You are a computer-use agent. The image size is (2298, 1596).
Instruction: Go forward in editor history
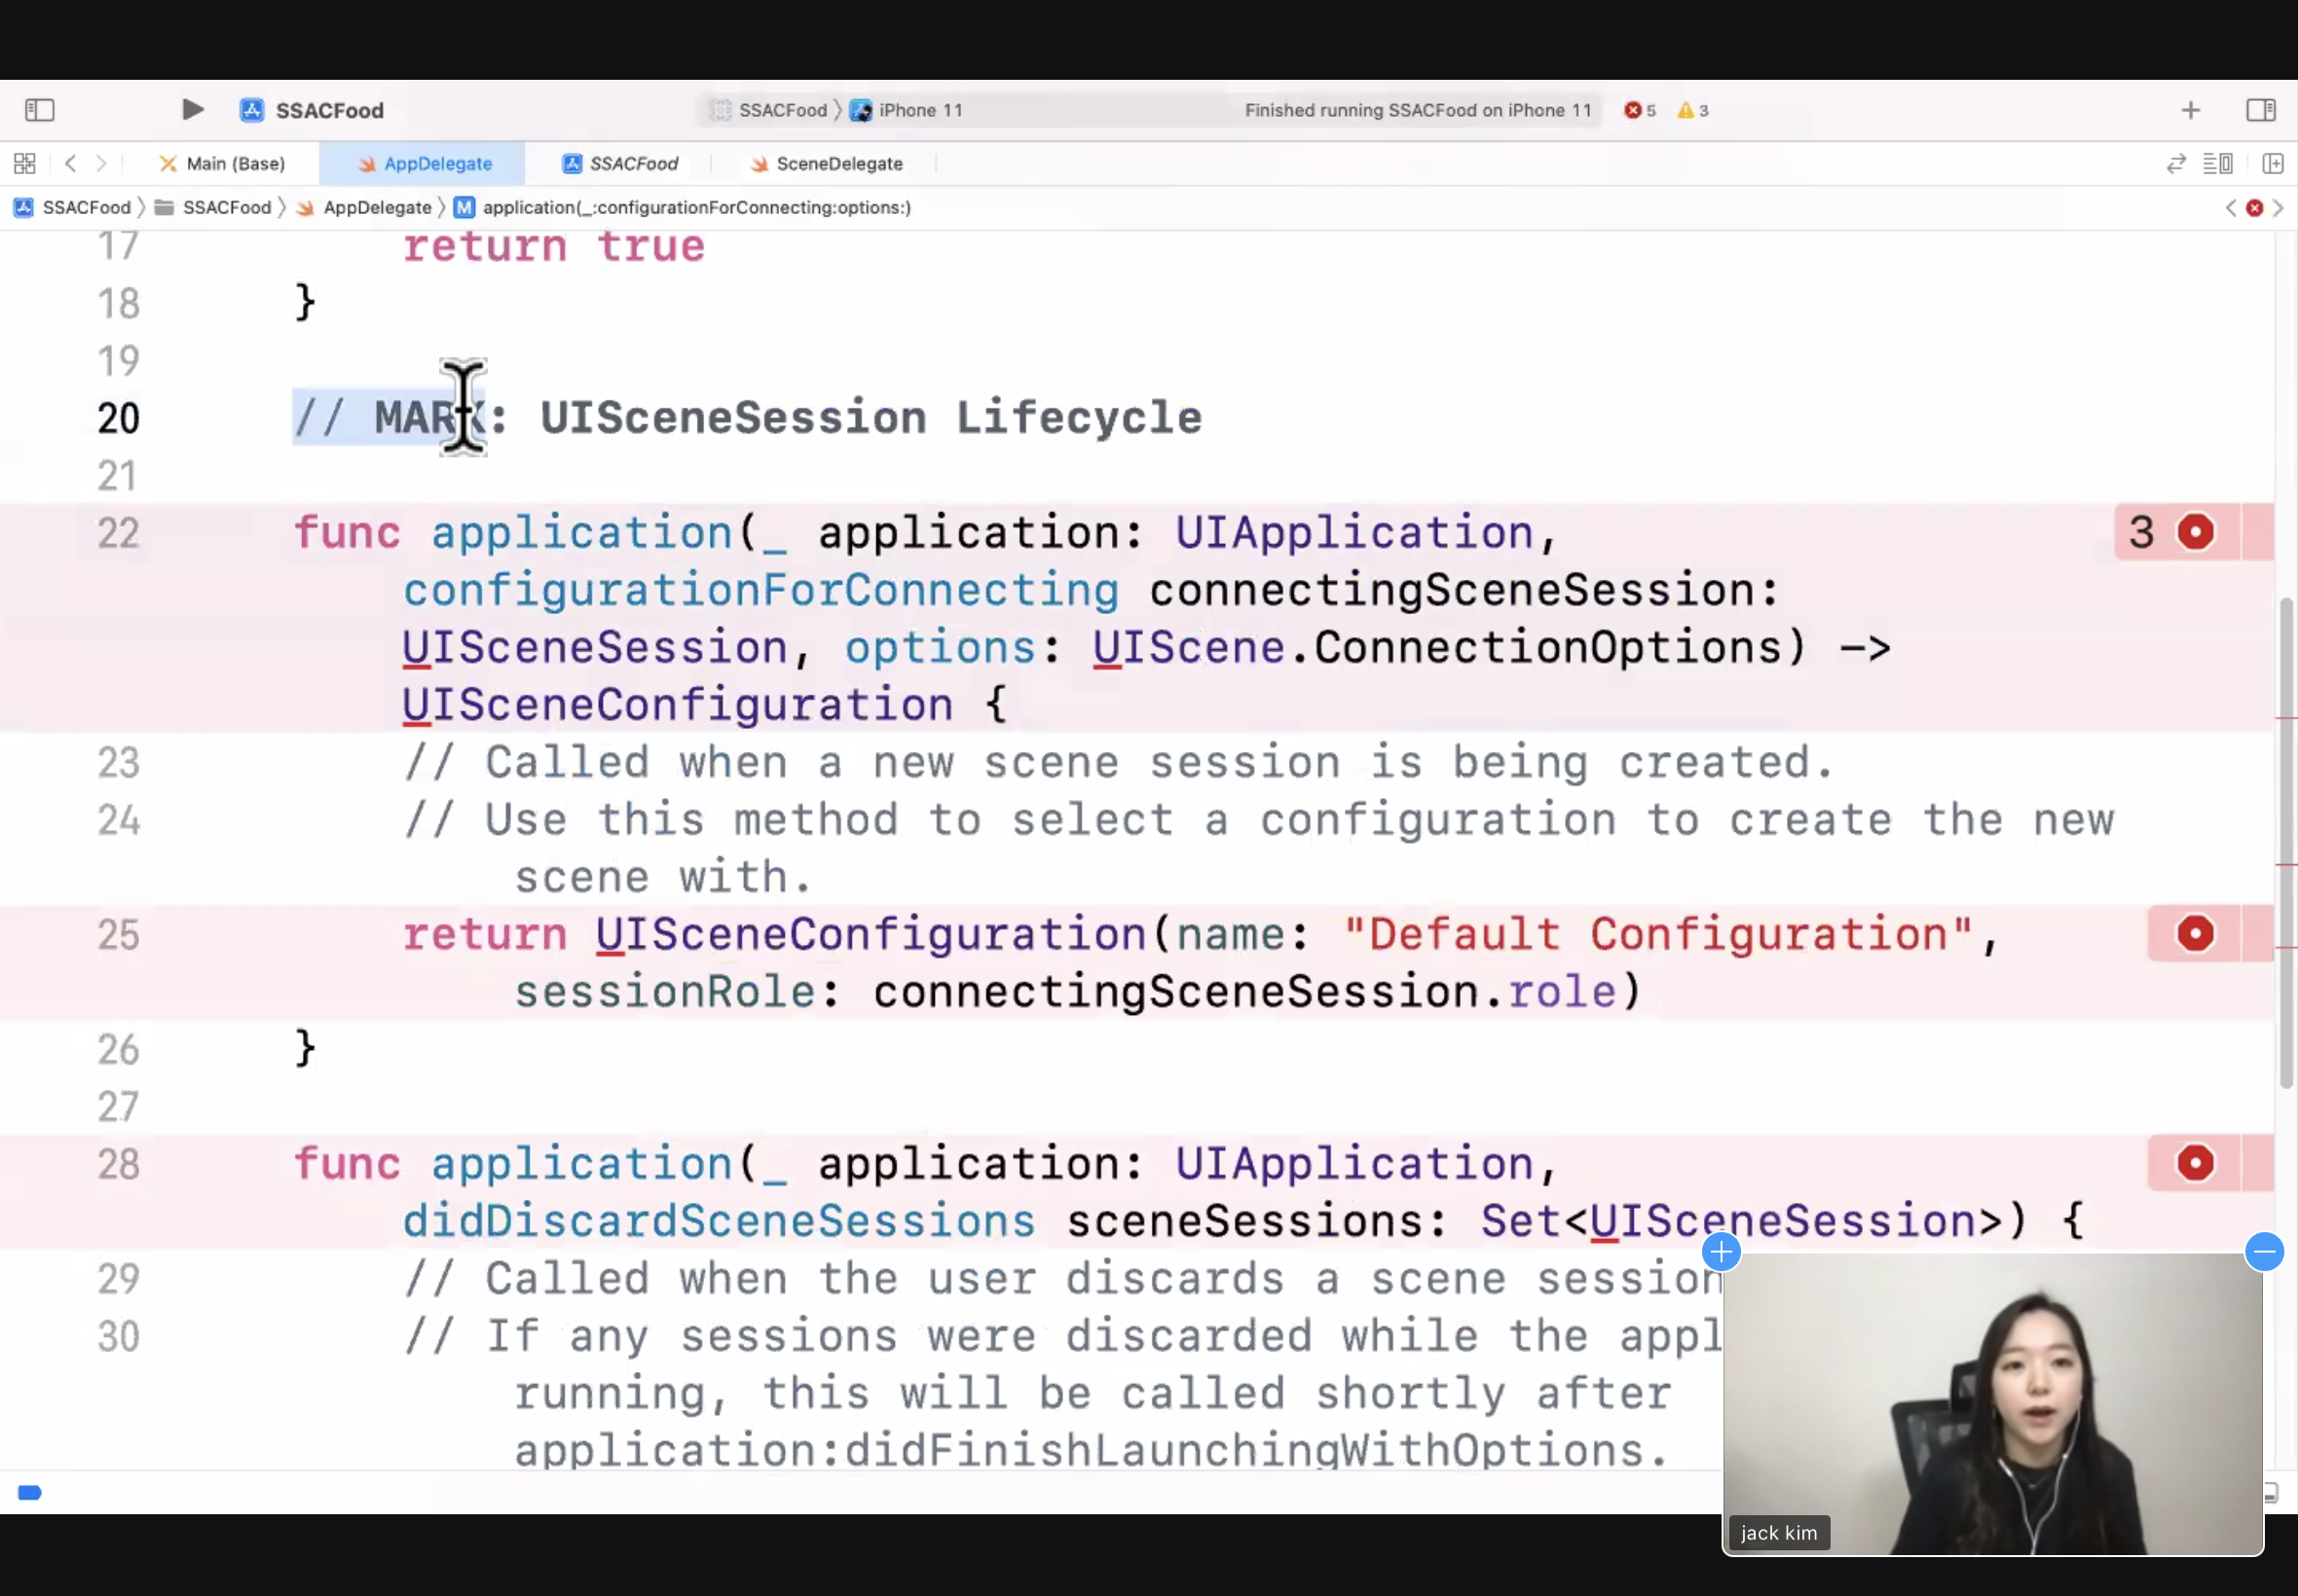coord(101,163)
